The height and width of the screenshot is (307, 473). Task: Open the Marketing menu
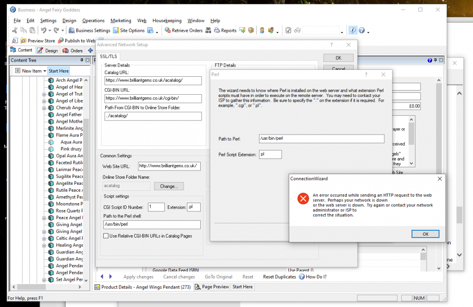(121, 21)
